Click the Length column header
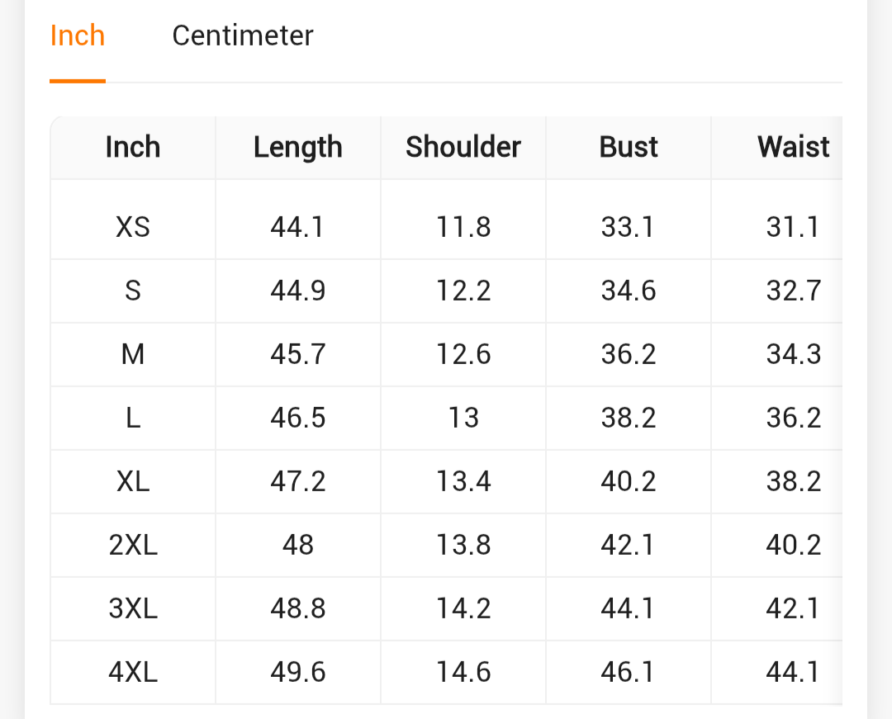The image size is (892, 719). pos(297,147)
